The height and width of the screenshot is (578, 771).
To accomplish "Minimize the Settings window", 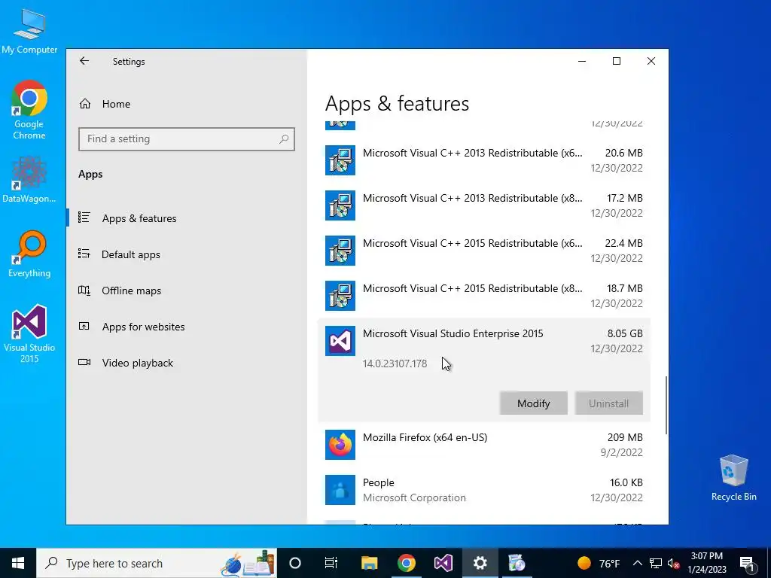I will (582, 61).
